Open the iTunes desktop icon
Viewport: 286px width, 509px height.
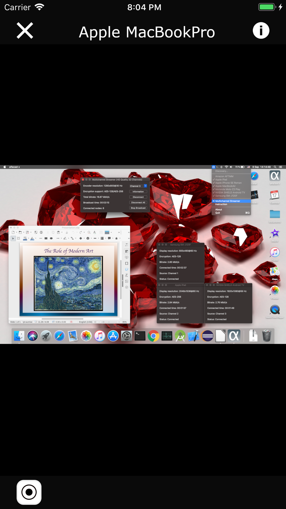pos(275,254)
